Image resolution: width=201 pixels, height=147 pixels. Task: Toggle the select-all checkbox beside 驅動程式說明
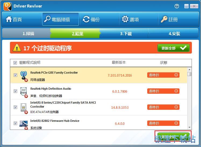click(x=15, y=63)
